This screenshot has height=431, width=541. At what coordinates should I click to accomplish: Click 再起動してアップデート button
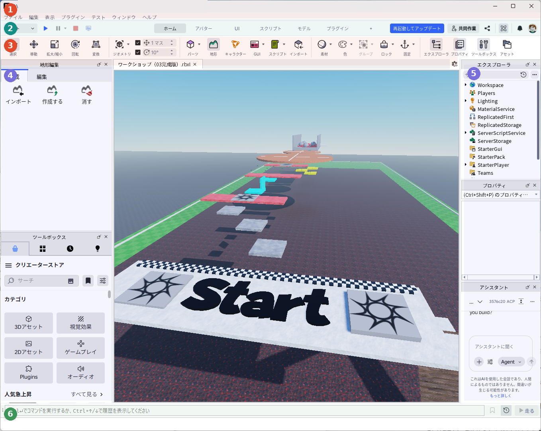417,28
